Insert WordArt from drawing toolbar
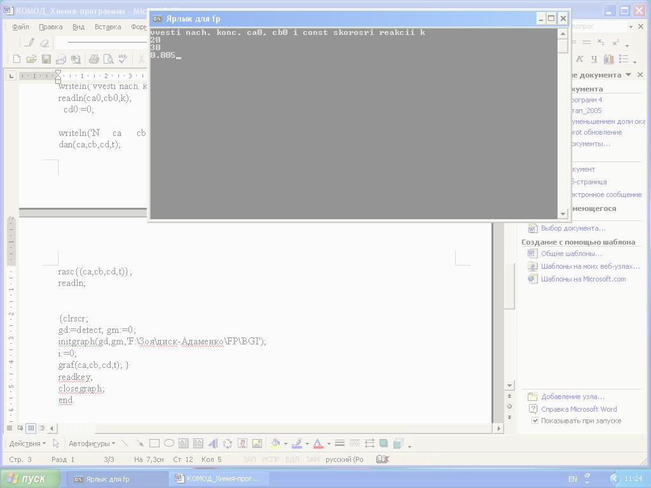Viewport: 651px width, 488px height. click(213, 444)
